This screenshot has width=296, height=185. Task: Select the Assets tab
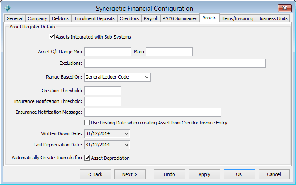click(210, 18)
